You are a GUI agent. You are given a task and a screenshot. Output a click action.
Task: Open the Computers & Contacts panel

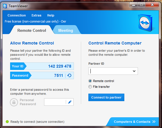point(133,122)
